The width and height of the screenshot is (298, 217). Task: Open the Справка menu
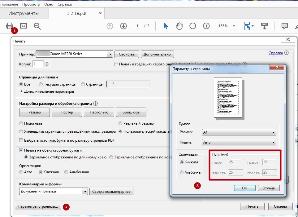coord(64,4)
